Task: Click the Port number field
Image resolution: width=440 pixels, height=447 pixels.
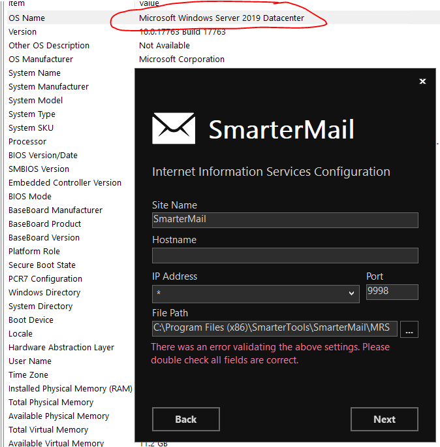Action: [x=392, y=291]
